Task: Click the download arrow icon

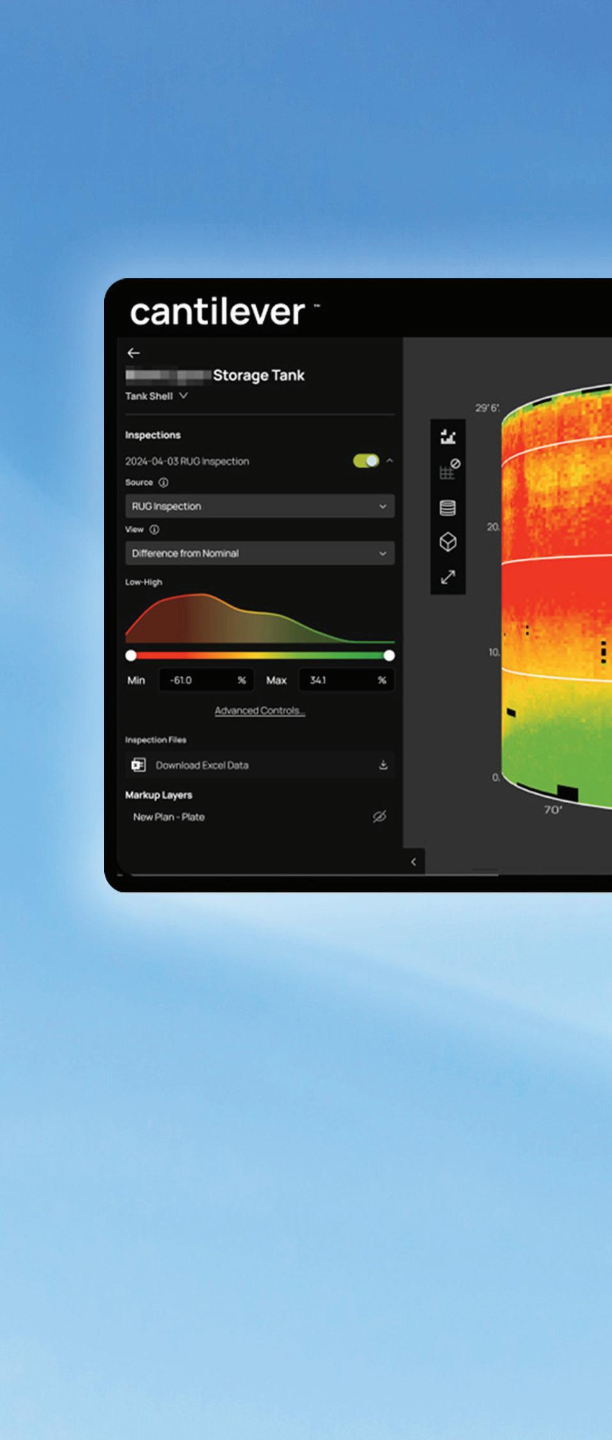Action: click(x=383, y=765)
